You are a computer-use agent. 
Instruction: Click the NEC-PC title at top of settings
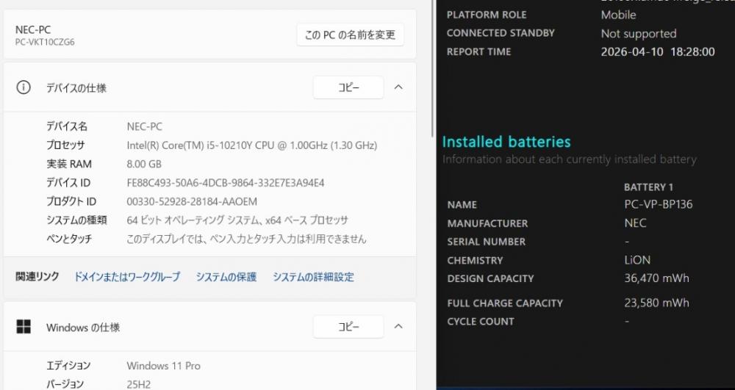[33, 29]
